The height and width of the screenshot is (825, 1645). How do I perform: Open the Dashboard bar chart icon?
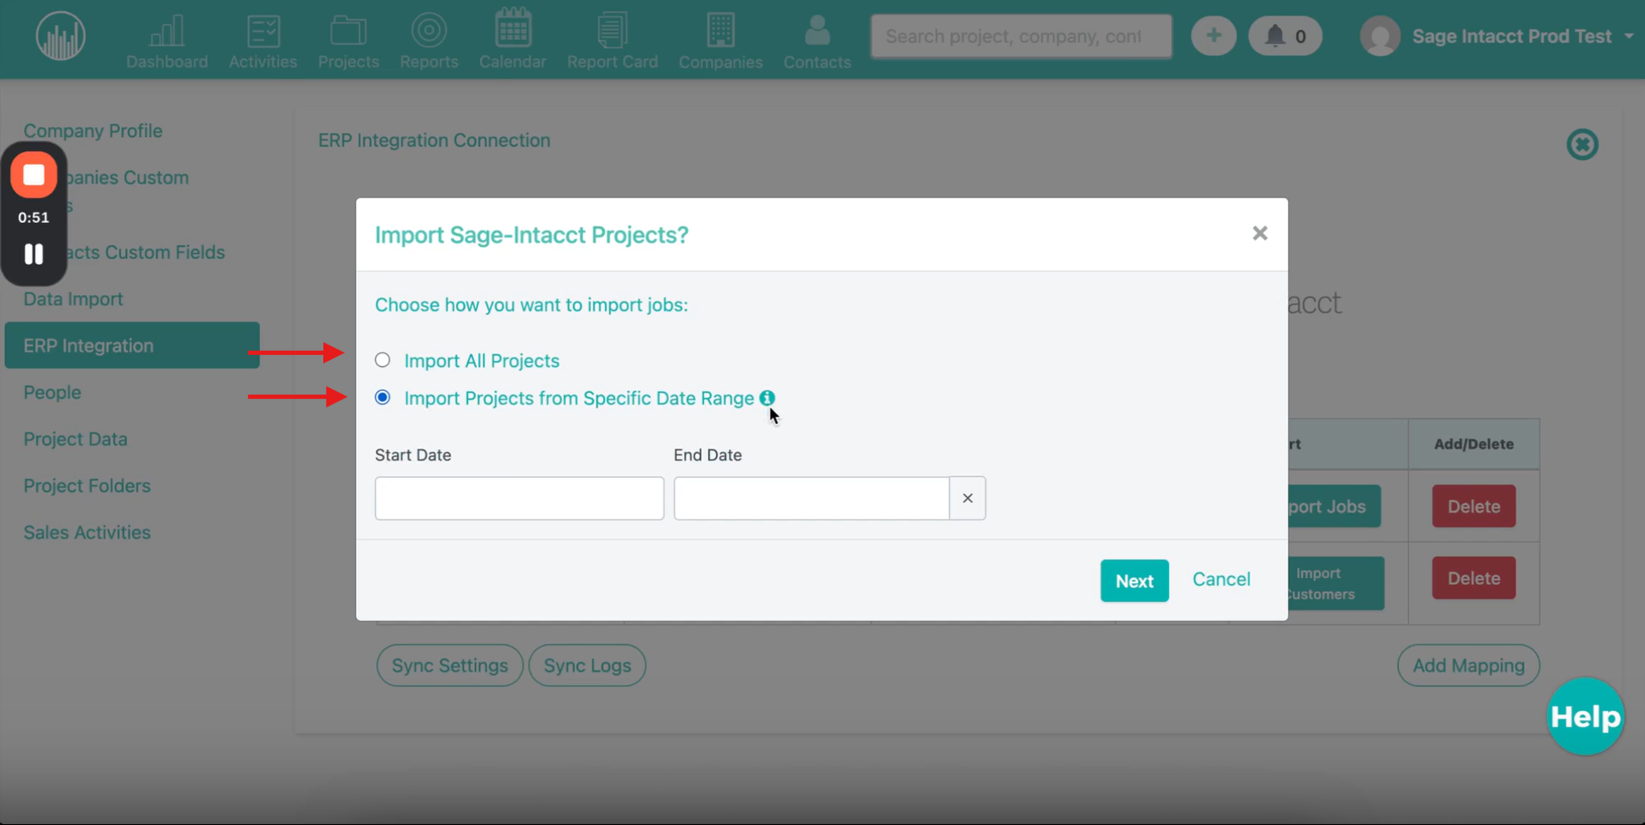point(166,32)
